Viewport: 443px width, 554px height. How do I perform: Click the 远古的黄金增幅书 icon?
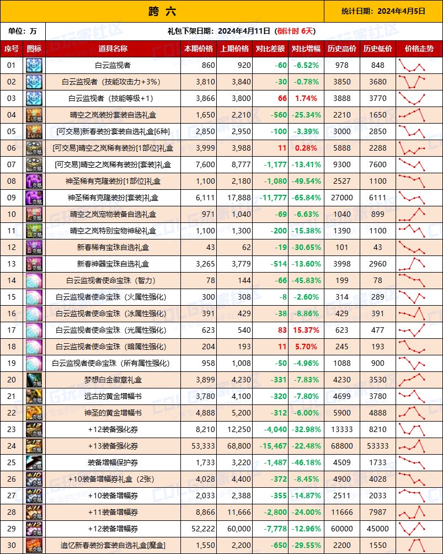[x=34, y=396]
